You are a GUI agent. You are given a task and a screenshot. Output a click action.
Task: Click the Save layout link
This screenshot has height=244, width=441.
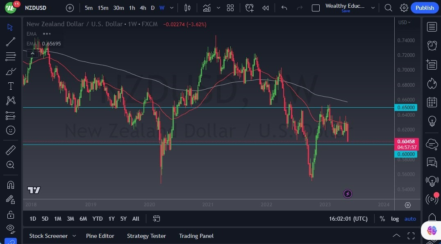tap(346, 11)
